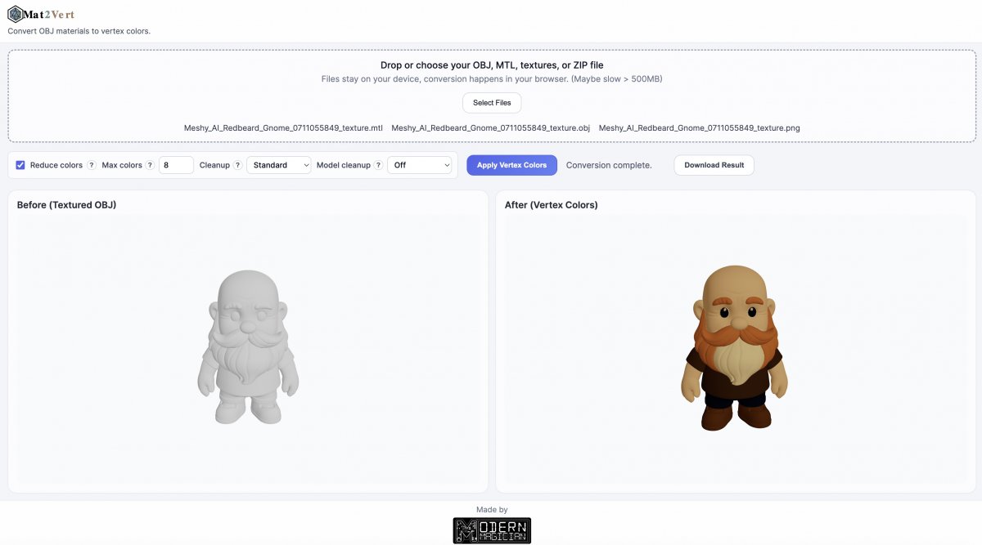982x545 pixels.
Task: Click the texture.obj file name
Action: click(491, 128)
